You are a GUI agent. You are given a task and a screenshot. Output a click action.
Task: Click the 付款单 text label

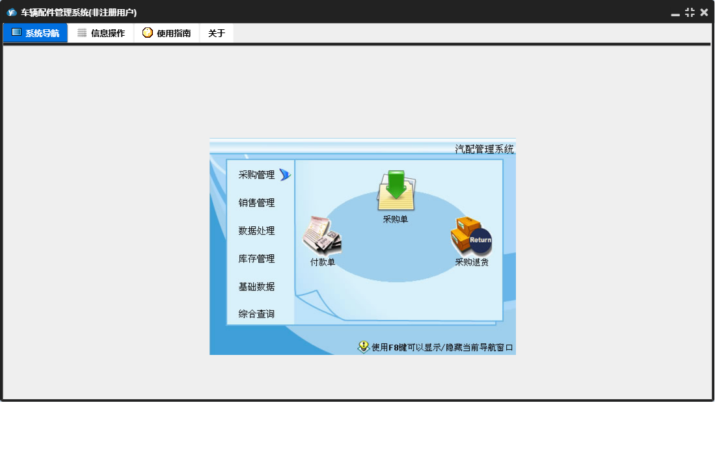(323, 263)
